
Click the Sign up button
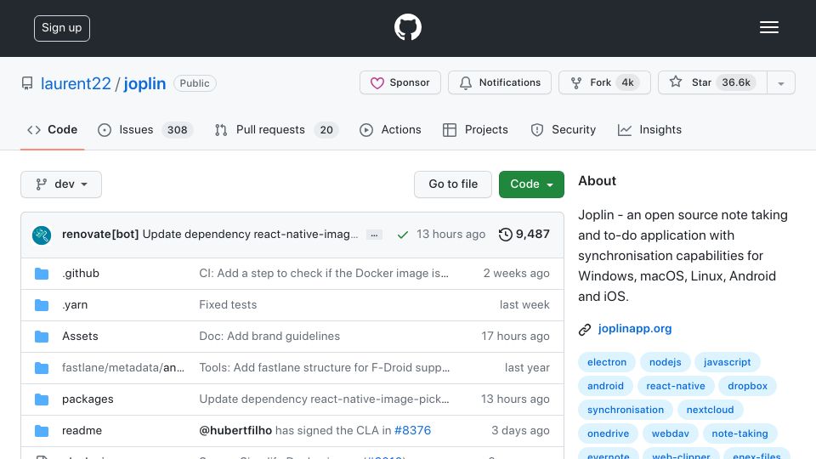click(62, 28)
